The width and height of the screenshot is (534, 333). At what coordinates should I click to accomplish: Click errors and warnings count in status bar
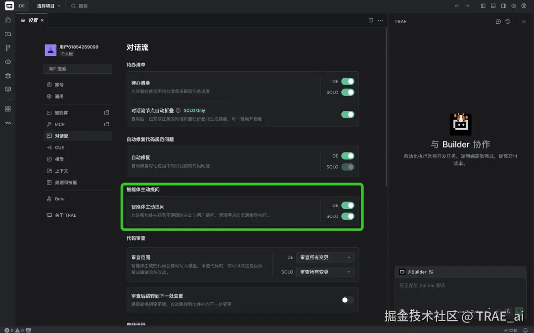[14, 330]
